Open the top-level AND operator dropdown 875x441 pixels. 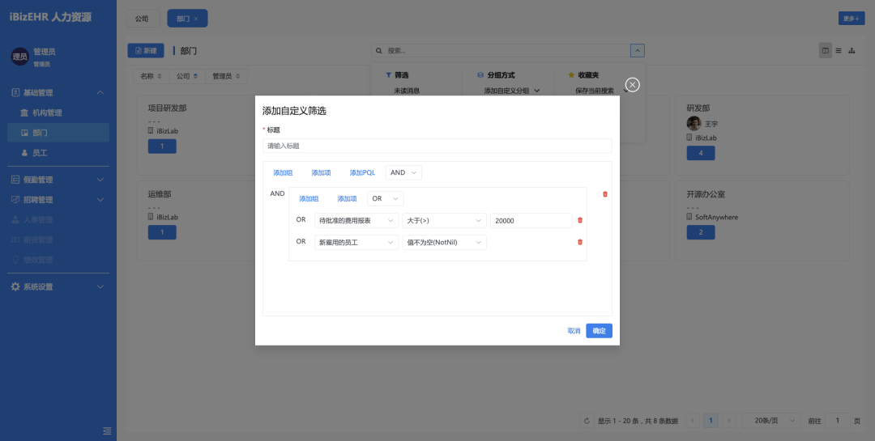click(403, 172)
